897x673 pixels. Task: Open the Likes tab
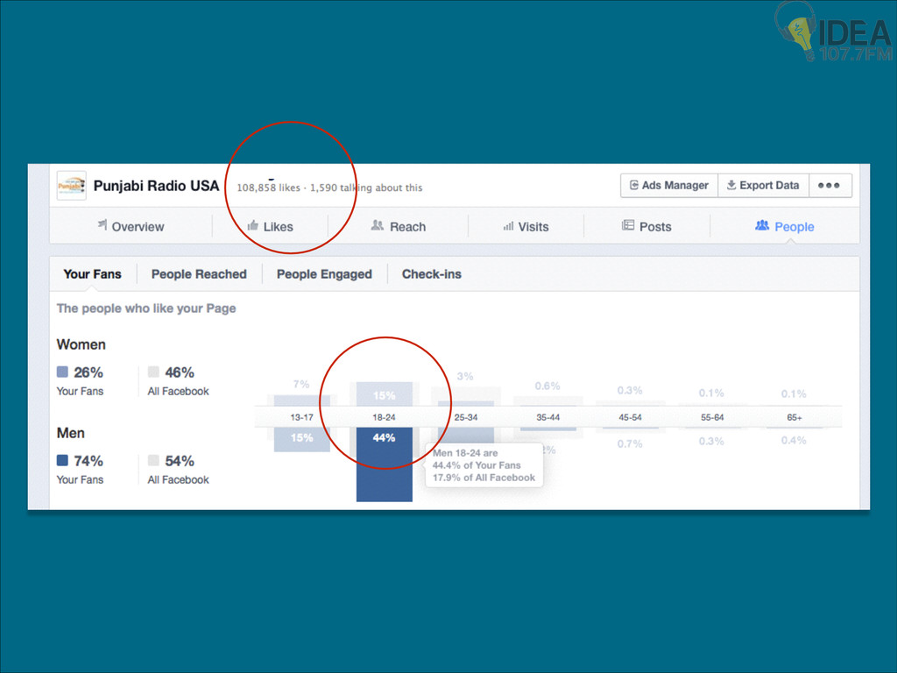tap(270, 227)
